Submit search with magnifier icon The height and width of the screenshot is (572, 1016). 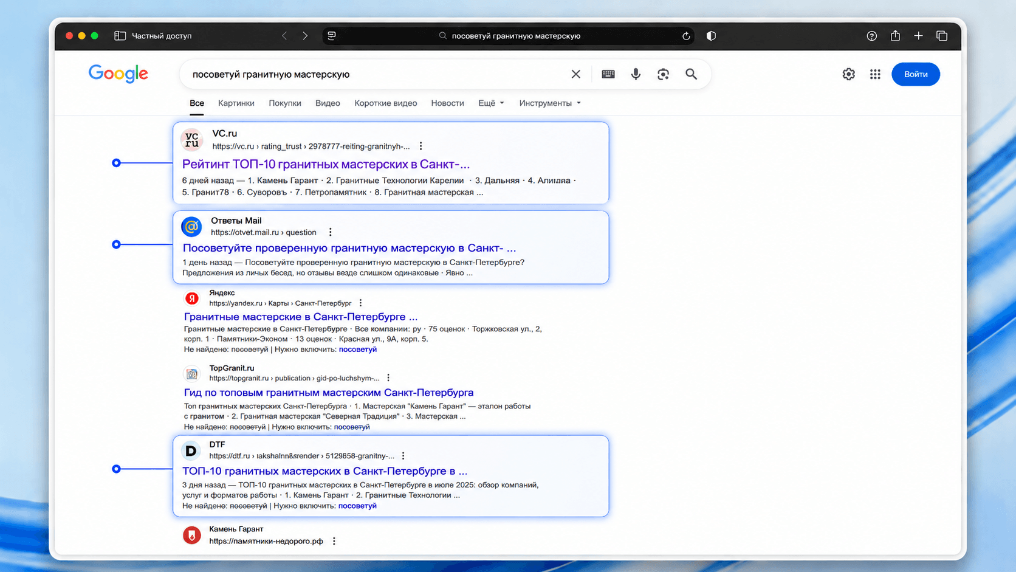691,74
